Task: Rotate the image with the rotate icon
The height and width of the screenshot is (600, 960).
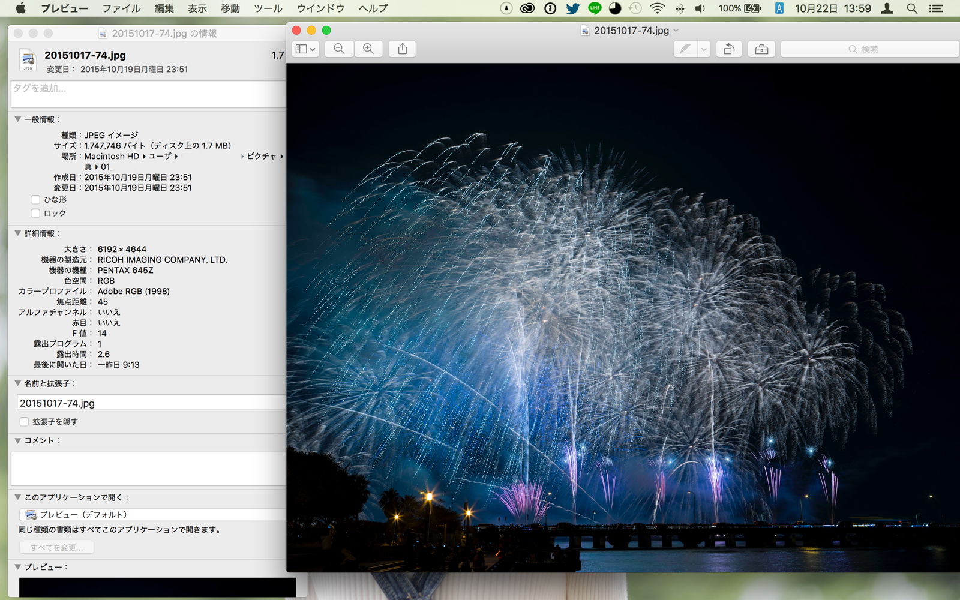Action: (728, 49)
